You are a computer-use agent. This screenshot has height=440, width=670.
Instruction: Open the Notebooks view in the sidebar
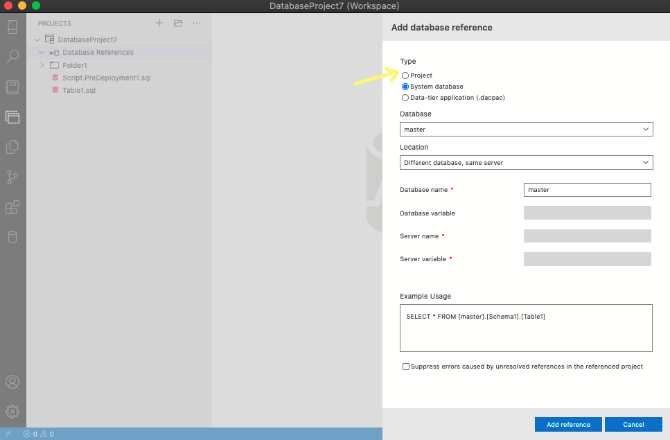[x=12, y=86]
